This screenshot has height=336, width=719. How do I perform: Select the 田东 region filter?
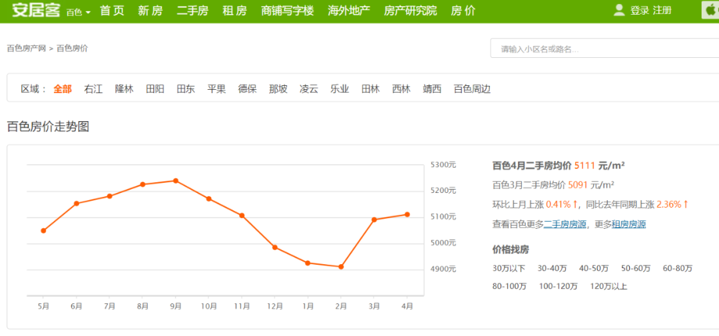click(x=186, y=89)
